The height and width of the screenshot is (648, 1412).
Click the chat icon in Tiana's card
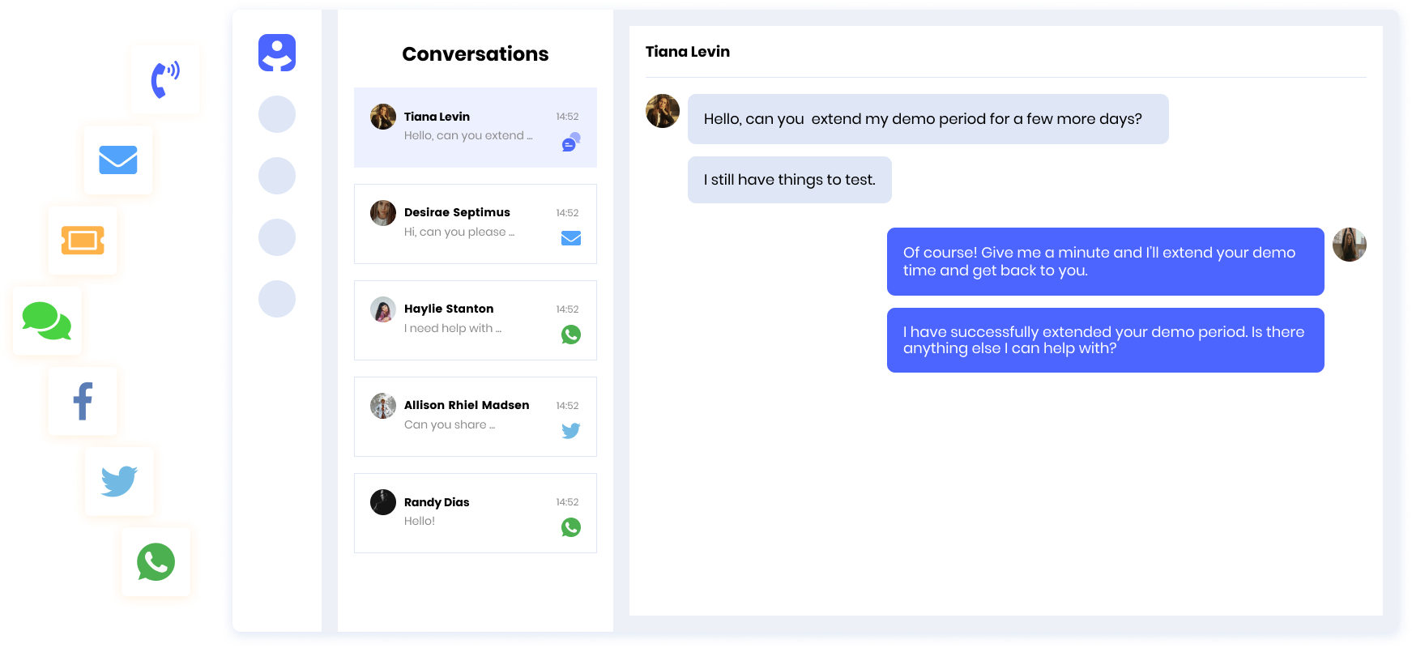point(571,143)
